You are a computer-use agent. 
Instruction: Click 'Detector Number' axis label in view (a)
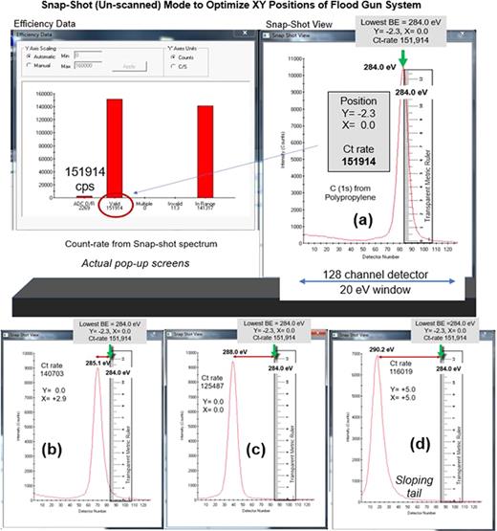pos(380,256)
